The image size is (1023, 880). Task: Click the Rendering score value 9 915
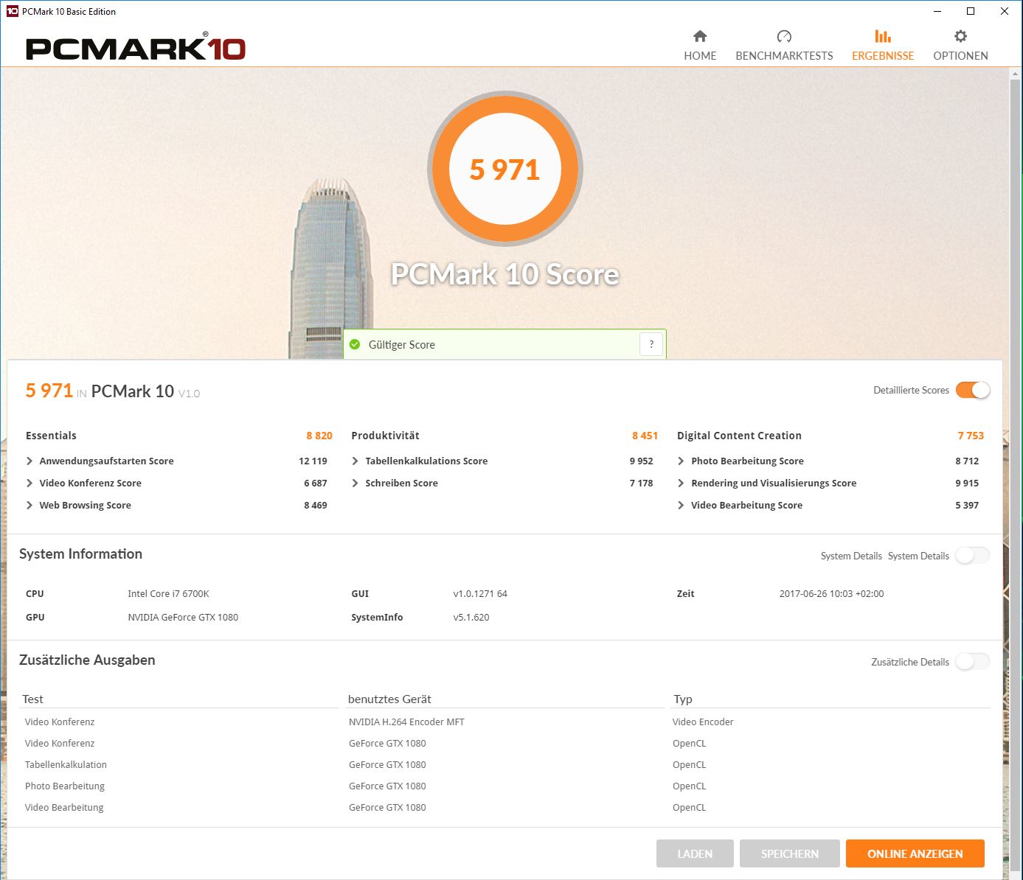967,483
